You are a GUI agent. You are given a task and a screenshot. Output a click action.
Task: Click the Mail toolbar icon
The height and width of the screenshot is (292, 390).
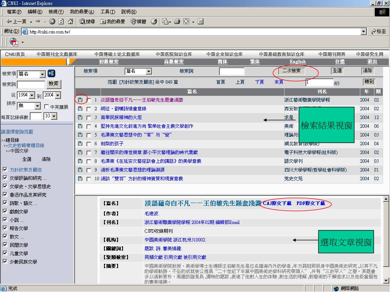pos(165,22)
